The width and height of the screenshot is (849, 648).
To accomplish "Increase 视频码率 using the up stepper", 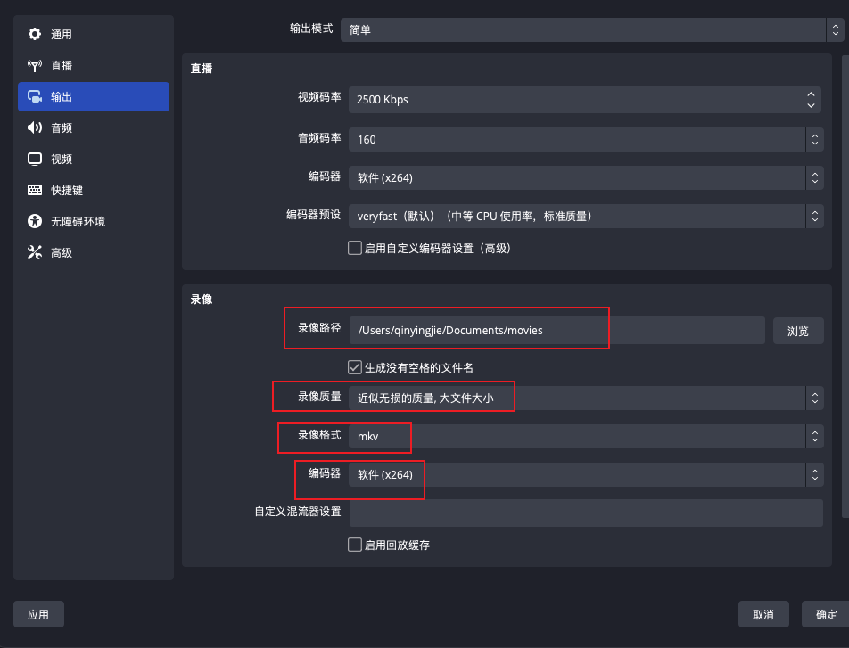I will tap(810, 94).
